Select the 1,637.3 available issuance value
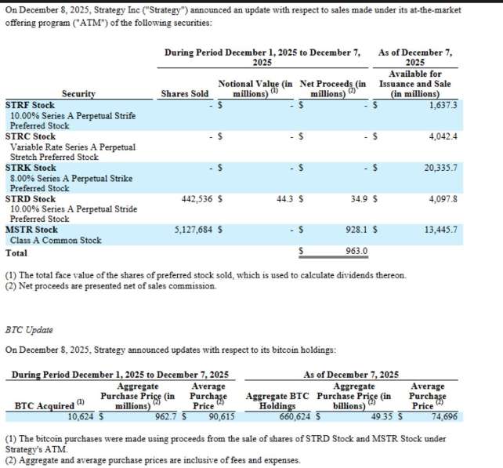The image size is (503, 468). 443,104
